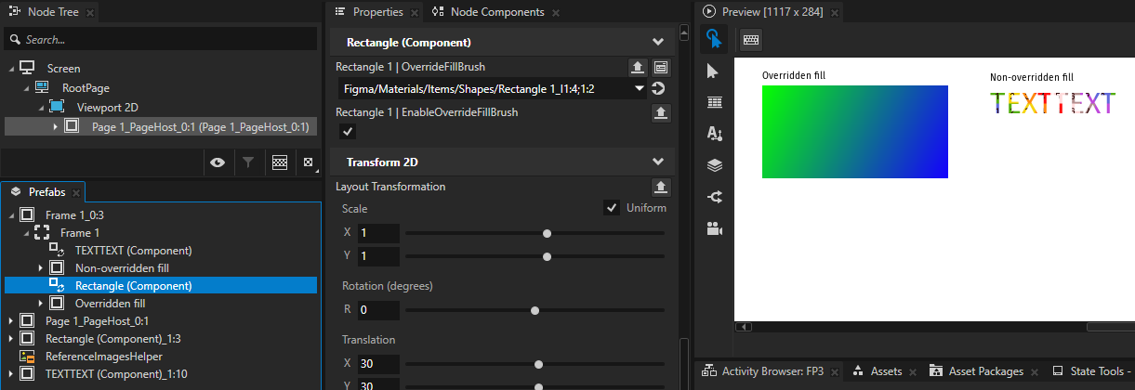The image size is (1135, 390).
Task: Open the OverrideFillBrush resource dropdown
Action: point(639,89)
